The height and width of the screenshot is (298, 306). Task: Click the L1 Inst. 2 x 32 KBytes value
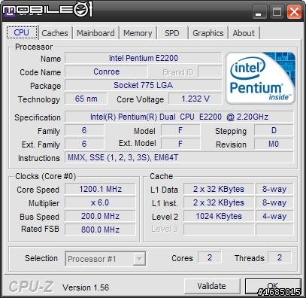pos(219,202)
